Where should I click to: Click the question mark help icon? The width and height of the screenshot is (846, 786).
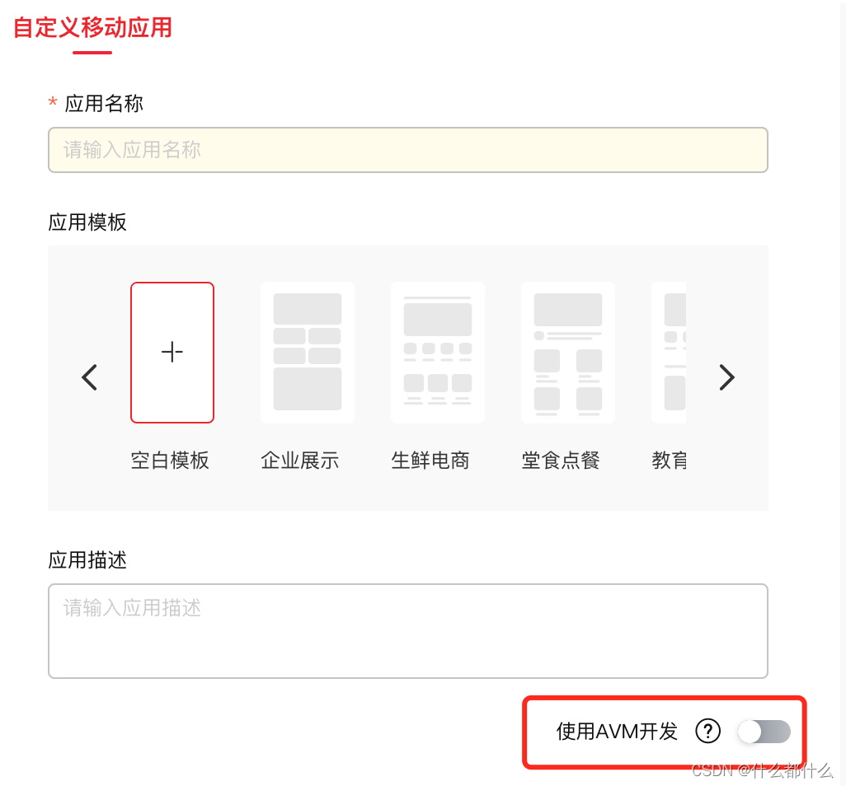[x=707, y=732]
